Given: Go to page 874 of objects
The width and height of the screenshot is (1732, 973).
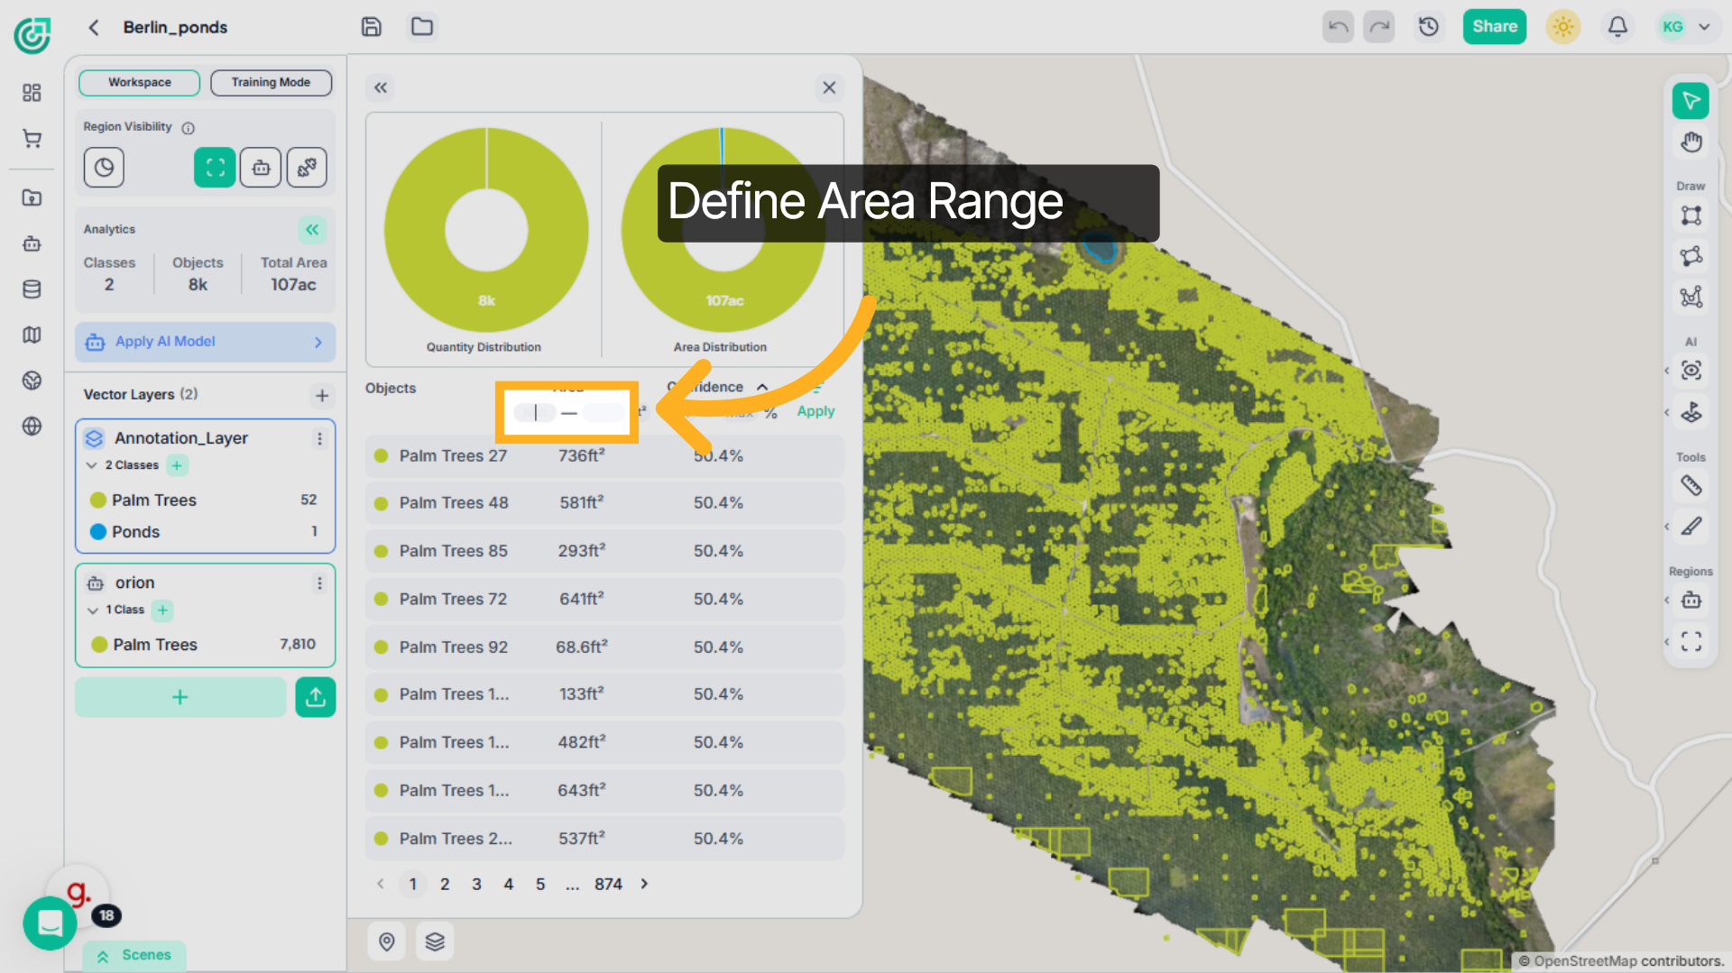Looking at the screenshot, I should pyautogui.click(x=608, y=885).
